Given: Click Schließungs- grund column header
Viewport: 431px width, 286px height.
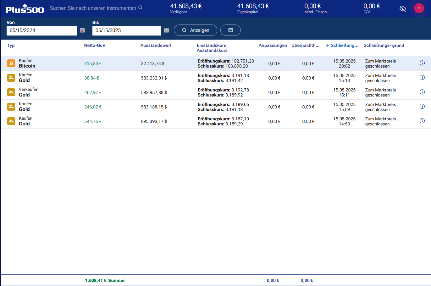Looking at the screenshot, I should 384,45.
